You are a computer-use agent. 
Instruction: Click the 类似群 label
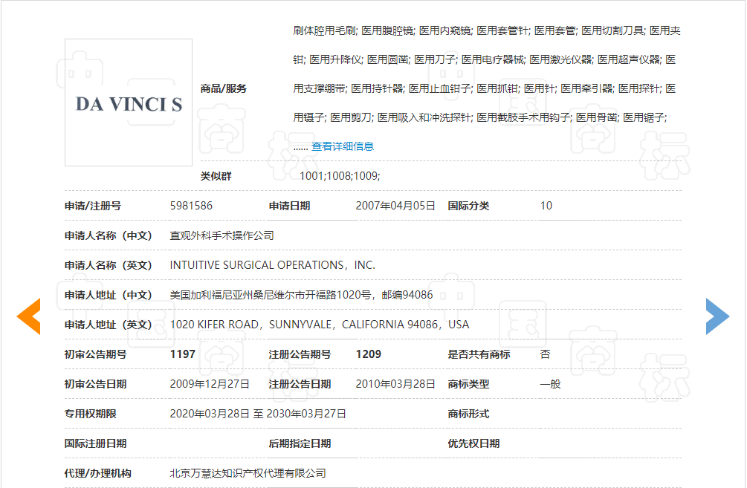pos(216,176)
